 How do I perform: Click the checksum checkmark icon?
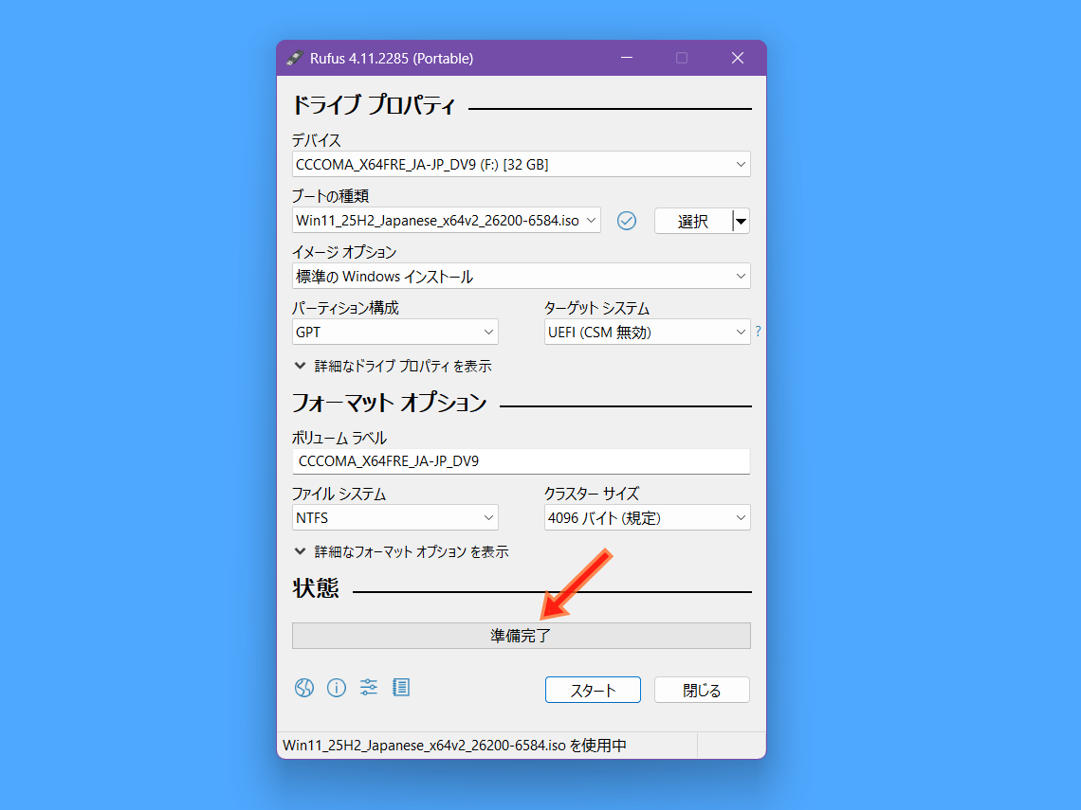pyautogui.click(x=626, y=221)
